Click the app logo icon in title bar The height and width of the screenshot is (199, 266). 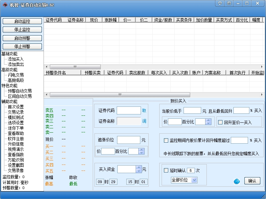[x=5, y=5]
